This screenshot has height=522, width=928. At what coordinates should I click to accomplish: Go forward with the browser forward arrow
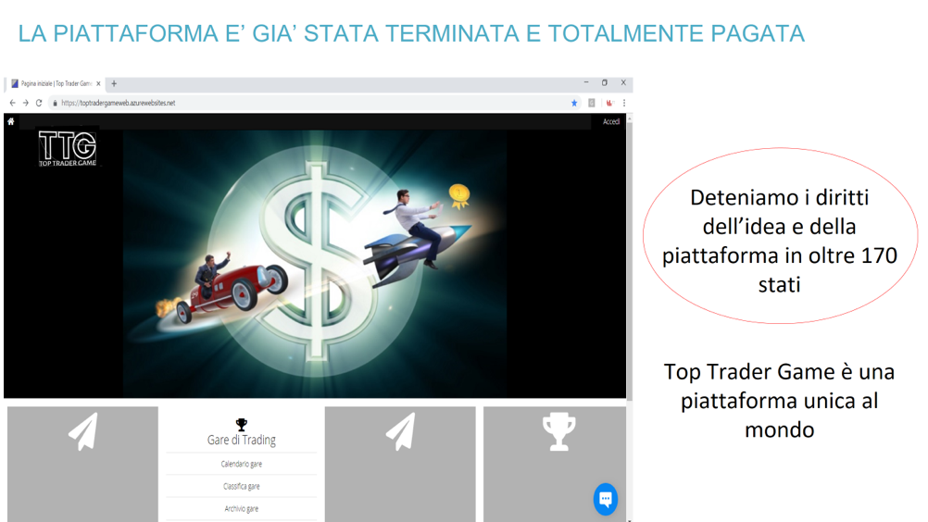[26, 103]
